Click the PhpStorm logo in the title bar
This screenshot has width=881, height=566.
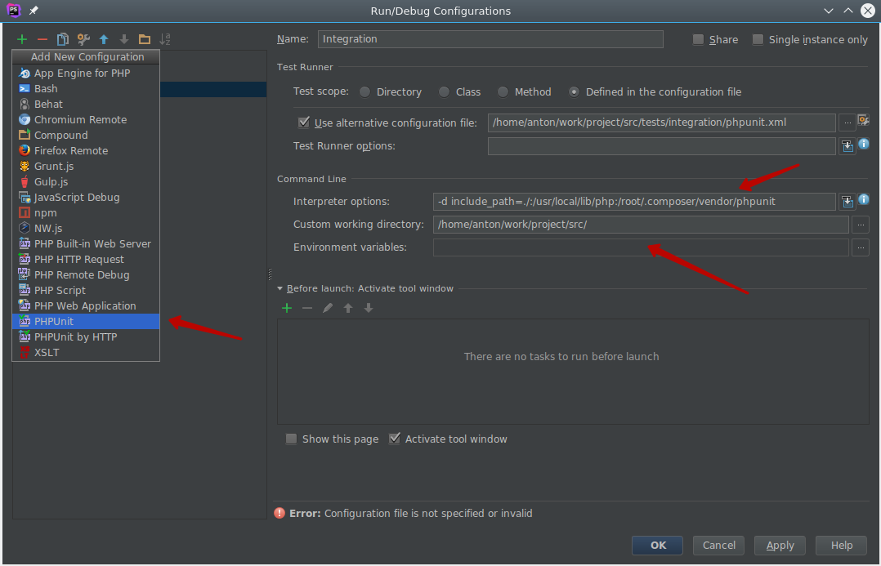point(13,11)
